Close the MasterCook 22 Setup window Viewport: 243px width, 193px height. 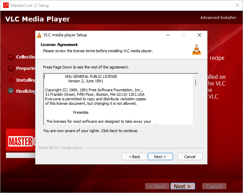click(237, 5)
